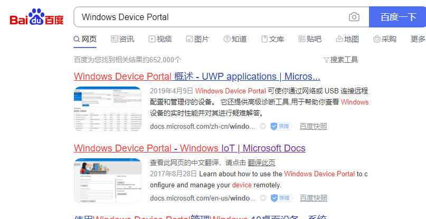This screenshot has height=219, width=426.
Task: Click the 百度一下 search button
Action: (397, 17)
